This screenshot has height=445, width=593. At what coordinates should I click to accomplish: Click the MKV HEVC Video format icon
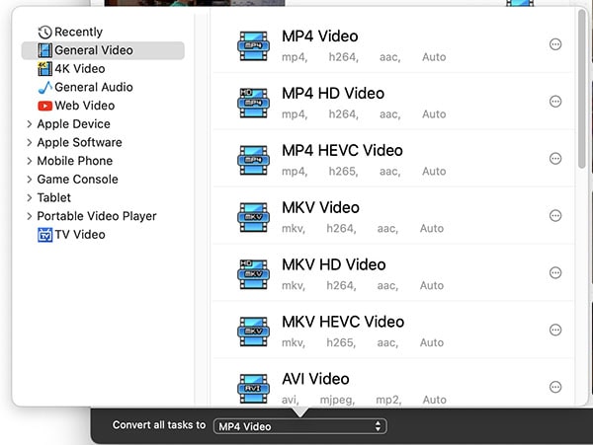[253, 332]
